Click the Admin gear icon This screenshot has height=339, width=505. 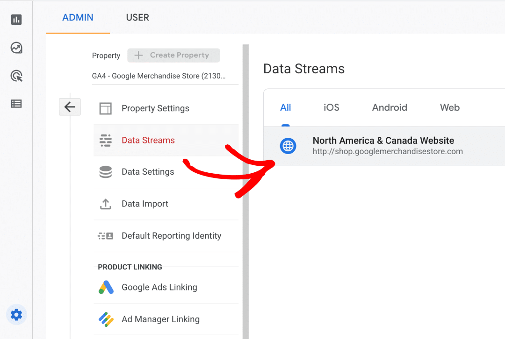pos(16,315)
